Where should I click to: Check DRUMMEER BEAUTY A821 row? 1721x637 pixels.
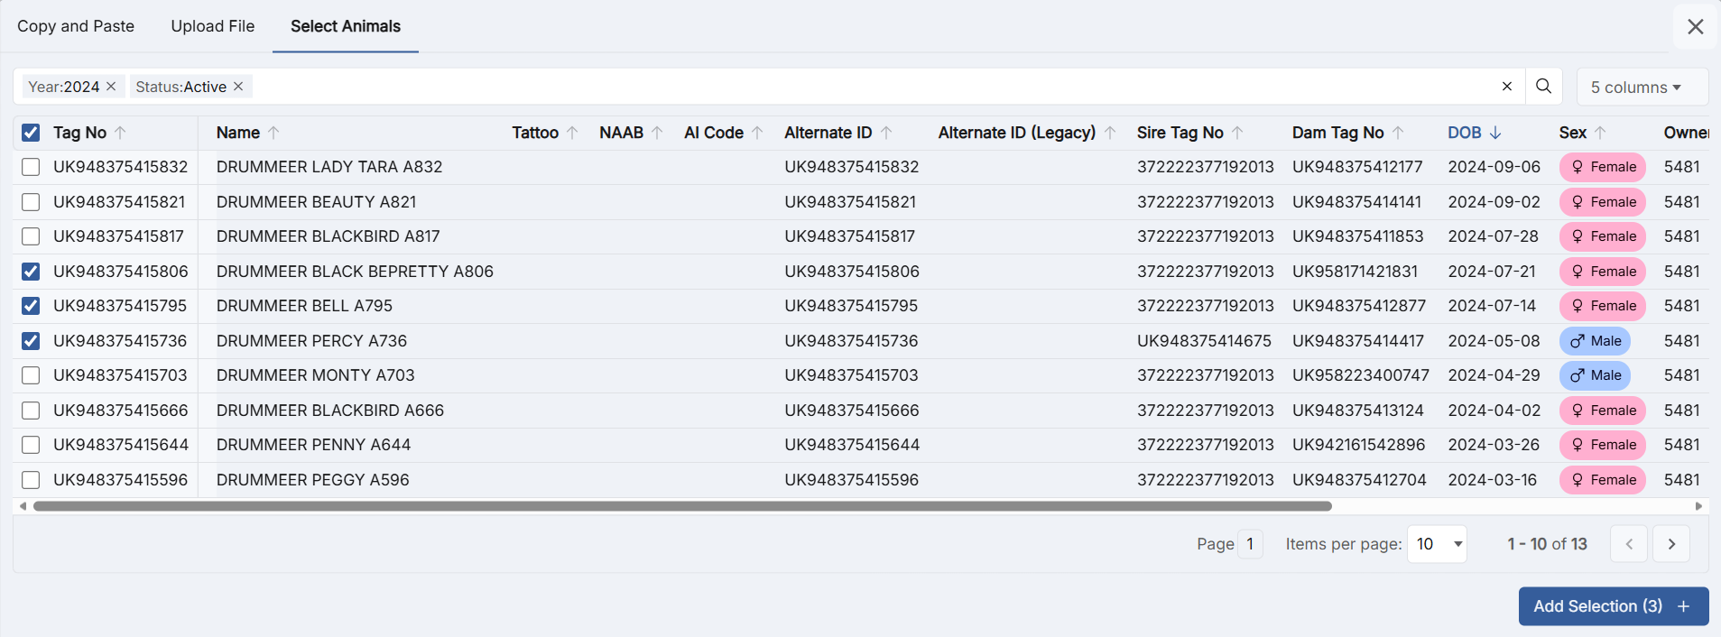click(31, 202)
